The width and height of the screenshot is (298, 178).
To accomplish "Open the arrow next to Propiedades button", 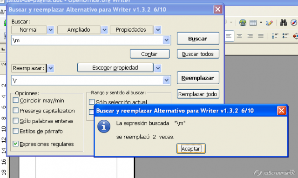I will (x=158, y=30).
